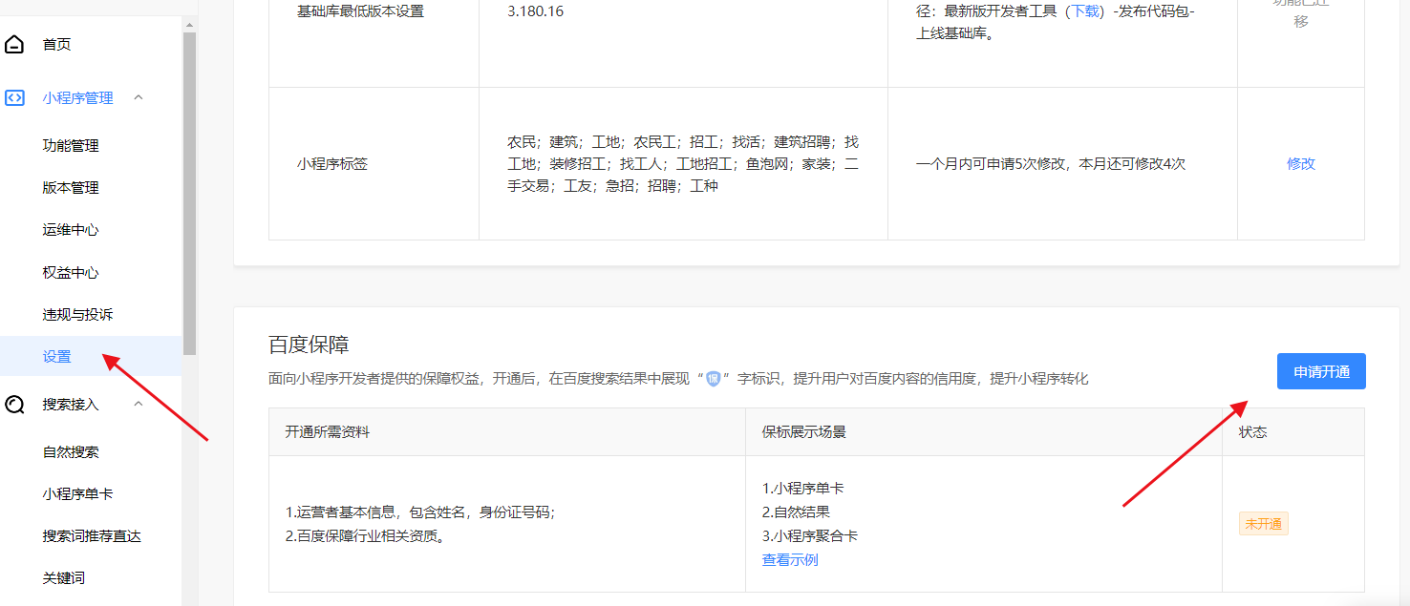The image size is (1410, 606).
Task: Open the 搜索接入 menu
Action: (x=71, y=405)
